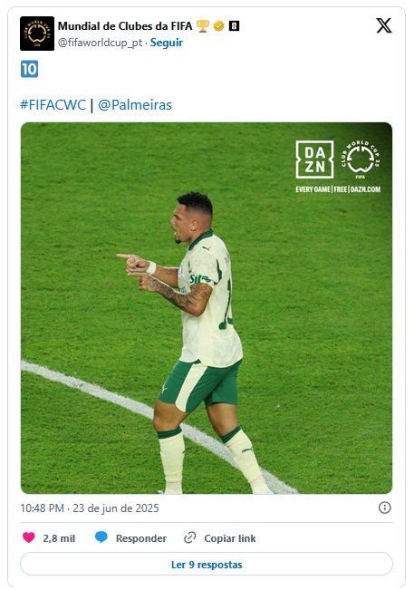Open the @fifaworldcup_pt handle
Screen dimensions: 414x590
click(100, 43)
